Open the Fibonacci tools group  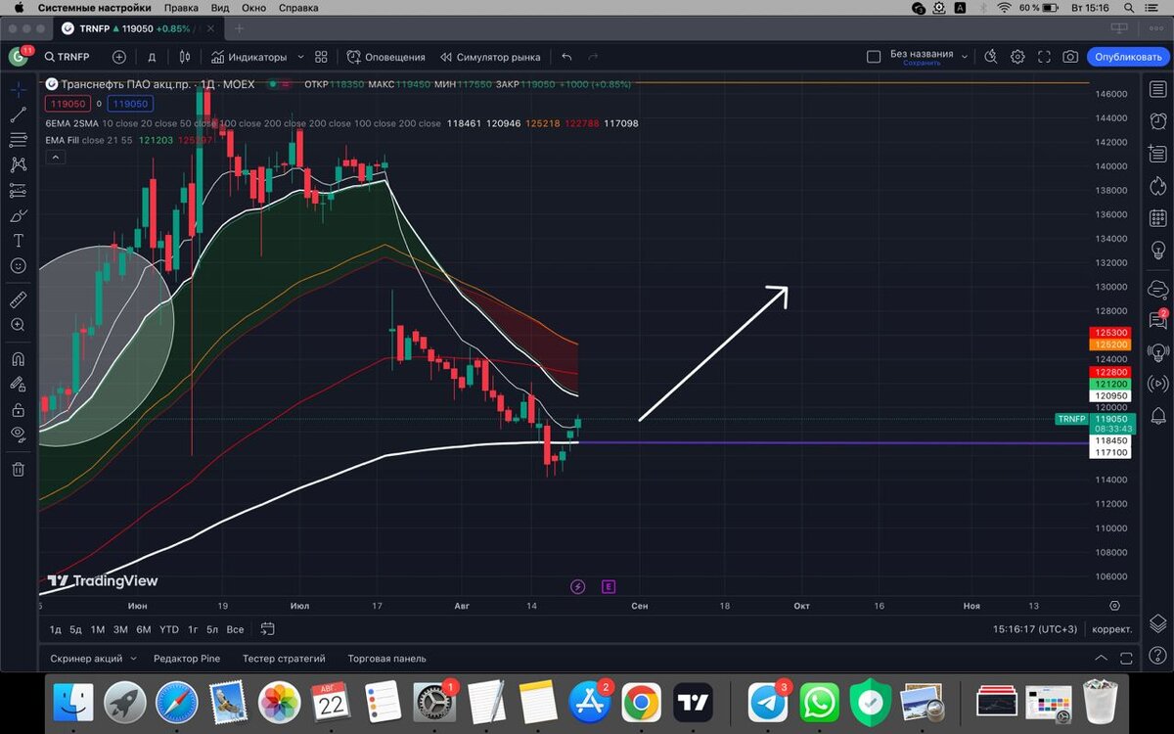[18, 140]
